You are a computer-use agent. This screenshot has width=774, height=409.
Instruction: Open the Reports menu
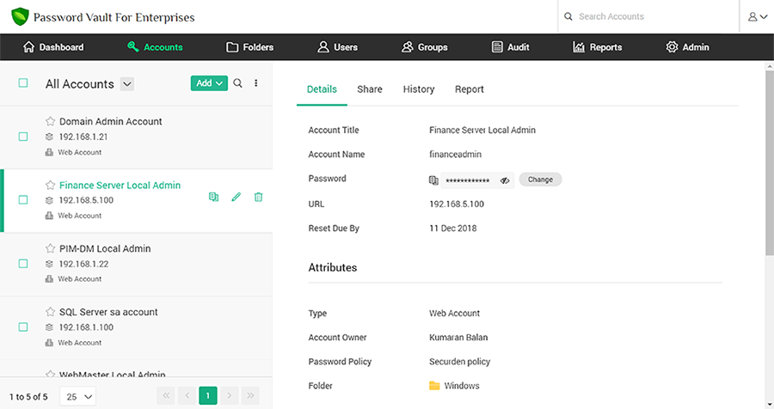(598, 47)
